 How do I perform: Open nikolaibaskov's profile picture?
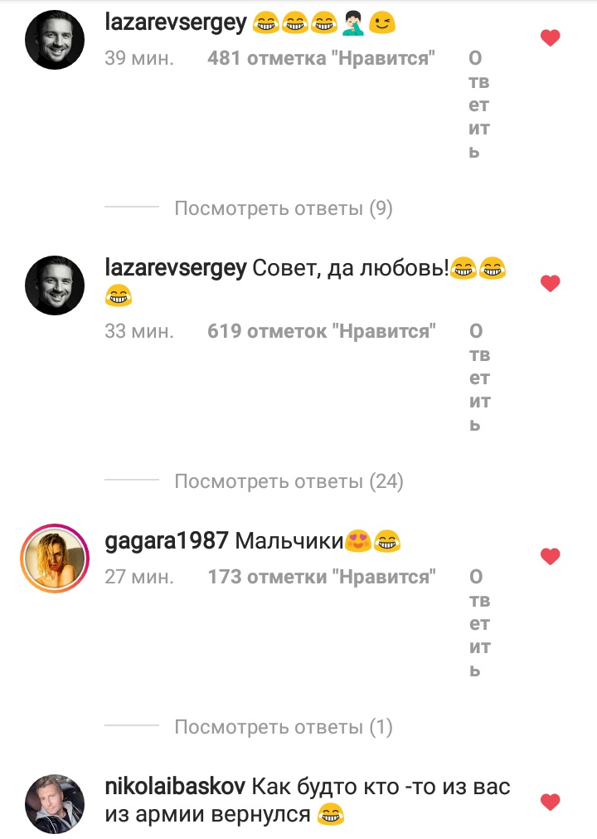55,803
